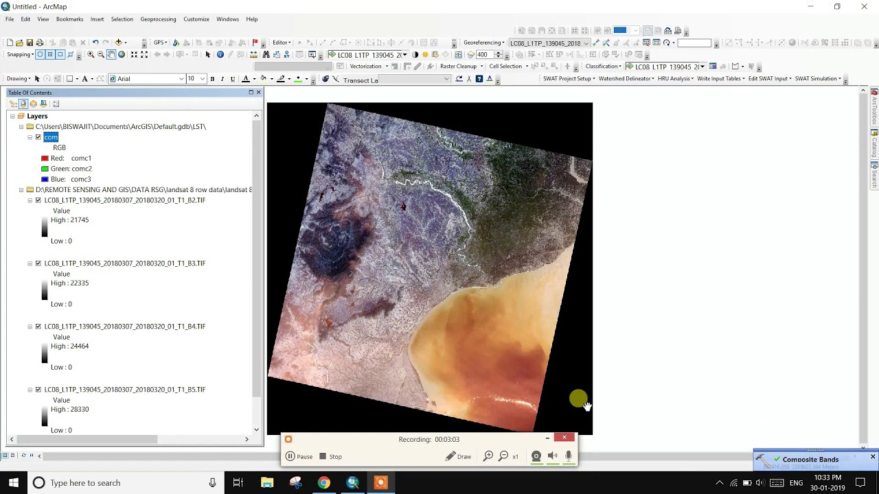Apply underline text formatting
This screenshot has width=879, height=494.
232,79
